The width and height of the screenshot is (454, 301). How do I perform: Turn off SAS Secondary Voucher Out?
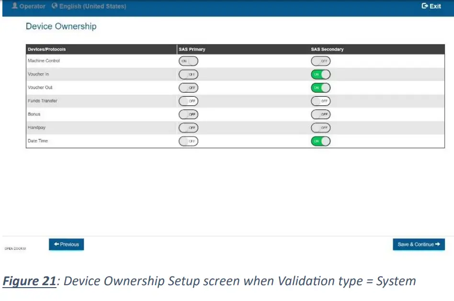click(x=320, y=88)
